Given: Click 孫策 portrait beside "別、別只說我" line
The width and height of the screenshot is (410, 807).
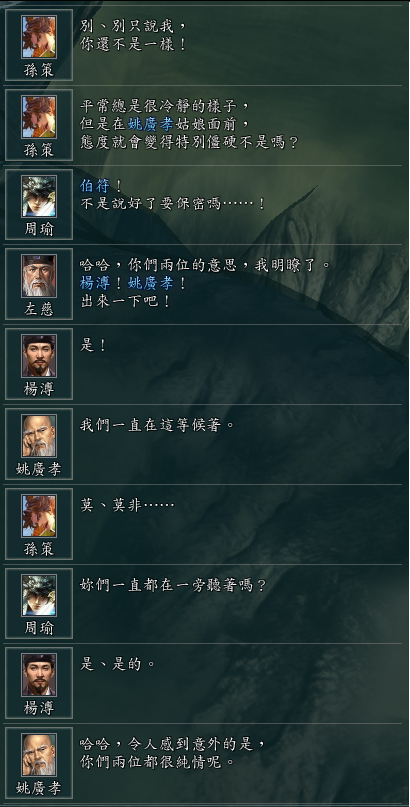Looking at the screenshot, I should (39, 37).
